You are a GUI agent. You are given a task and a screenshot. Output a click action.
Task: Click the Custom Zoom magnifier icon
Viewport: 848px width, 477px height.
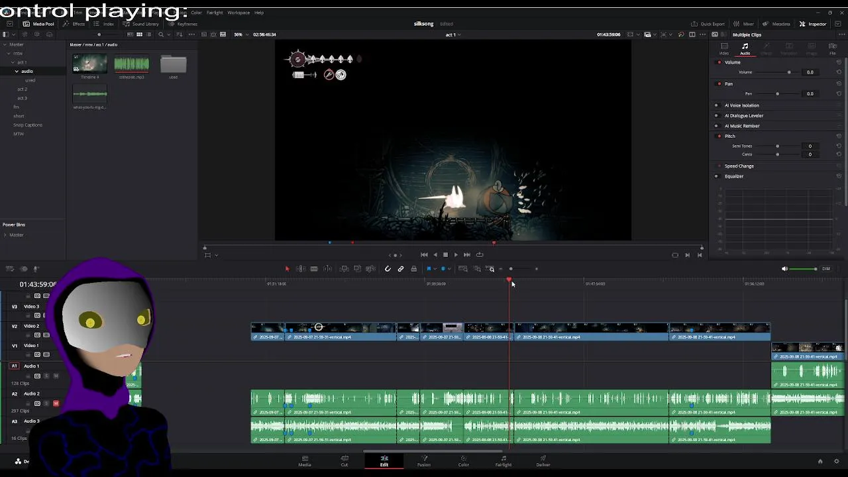[x=491, y=269]
